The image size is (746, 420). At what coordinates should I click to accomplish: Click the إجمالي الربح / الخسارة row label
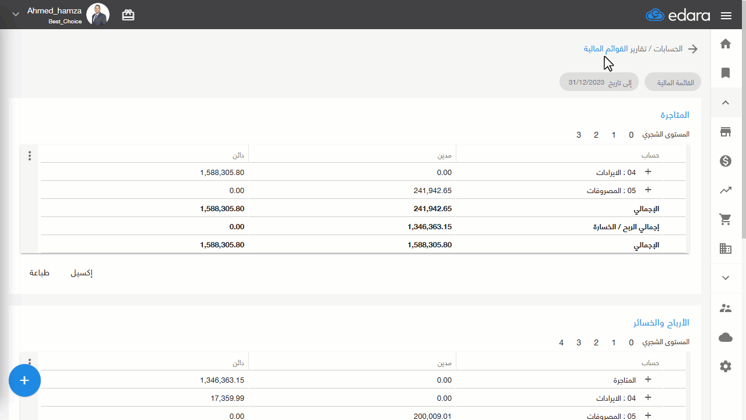[x=627, y=227]
